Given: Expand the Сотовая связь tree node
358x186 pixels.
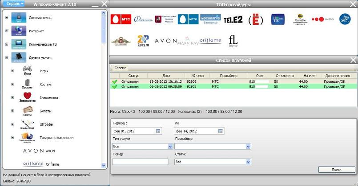Looking at the screenshot, I should (7, 18).
